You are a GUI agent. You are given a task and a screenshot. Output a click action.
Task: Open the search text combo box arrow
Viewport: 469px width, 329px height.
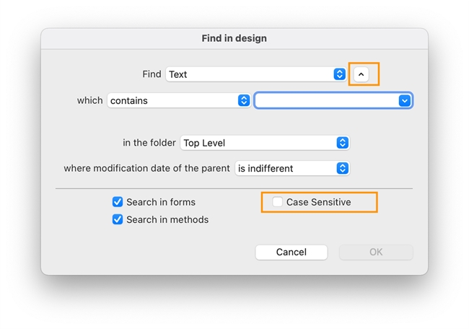(x=404, y=101)
